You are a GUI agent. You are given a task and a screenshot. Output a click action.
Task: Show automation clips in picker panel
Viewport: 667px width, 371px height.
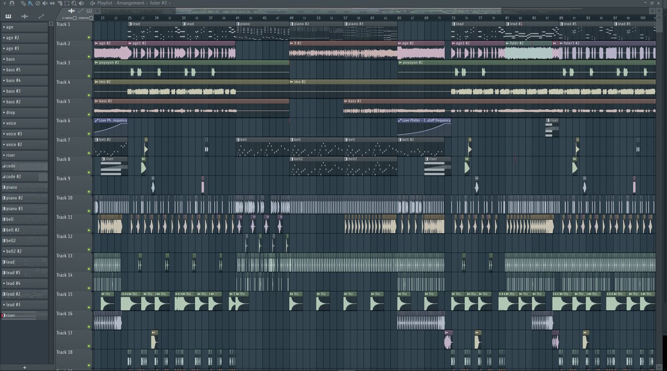pos(41,16)
